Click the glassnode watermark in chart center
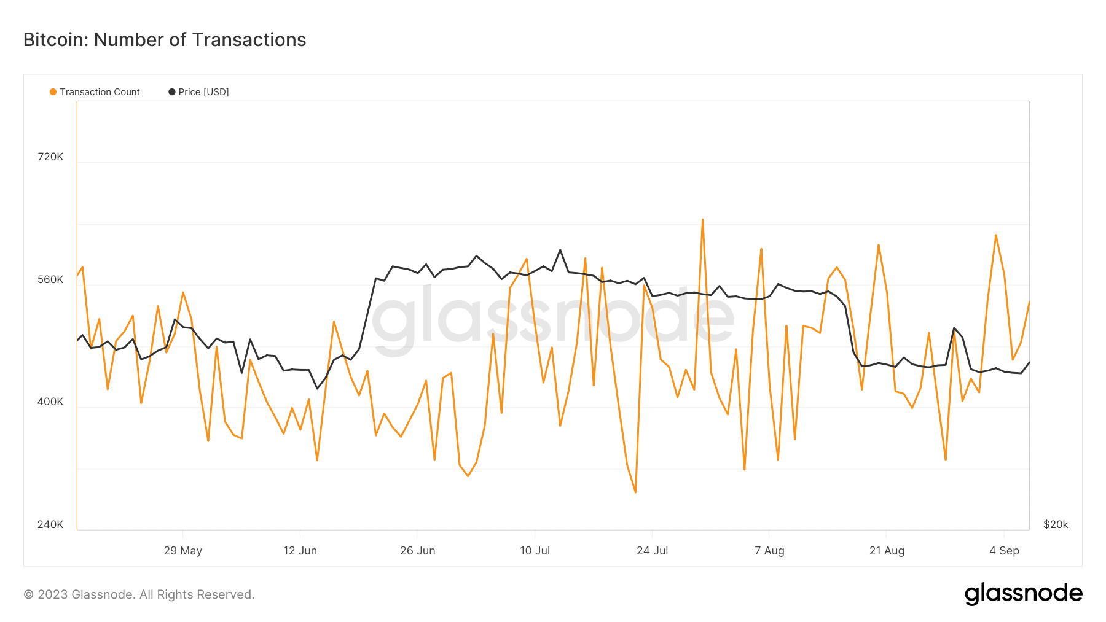This screenshot has width=1106, height=622. 553,318
